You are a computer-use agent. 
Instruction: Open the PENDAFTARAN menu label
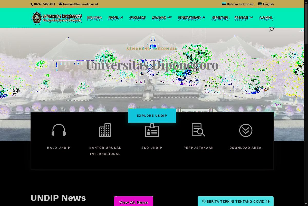click(189, 18)
